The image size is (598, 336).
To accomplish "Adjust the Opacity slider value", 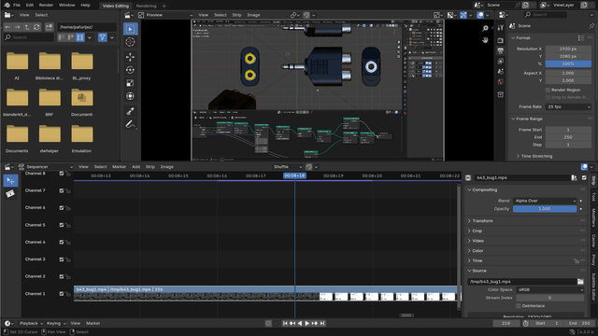I will 545,209.
